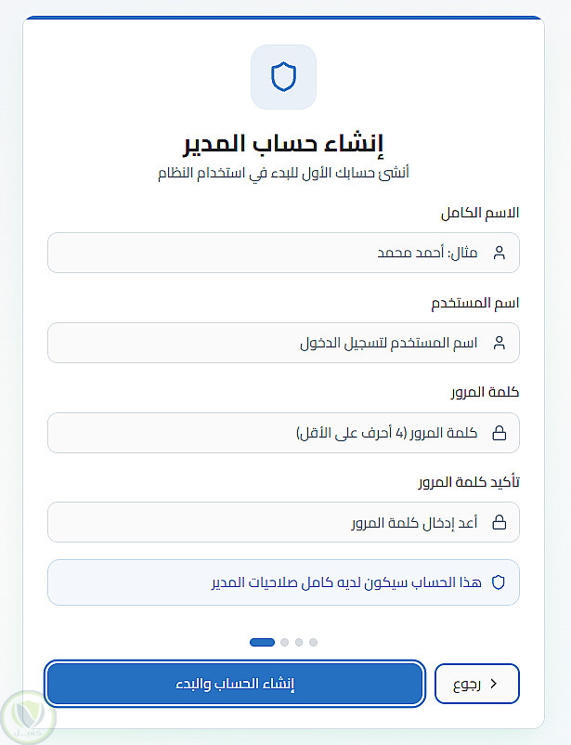
Task: Go back with the رجوع button
Action: 476,684
